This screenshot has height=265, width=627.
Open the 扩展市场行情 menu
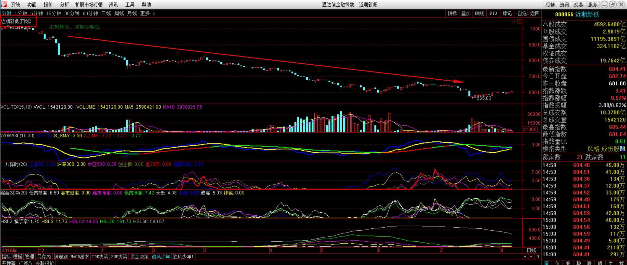[x=89, y=5]
